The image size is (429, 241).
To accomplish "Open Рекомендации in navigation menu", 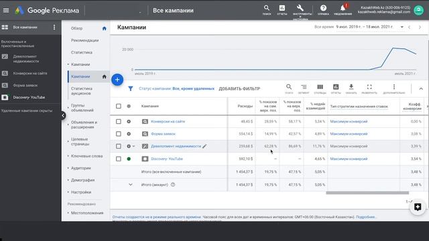I will pos(85,40).
